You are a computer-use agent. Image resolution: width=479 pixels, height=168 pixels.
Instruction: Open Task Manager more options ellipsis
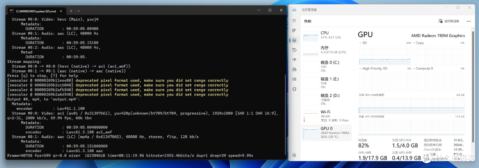pos(469,21)
